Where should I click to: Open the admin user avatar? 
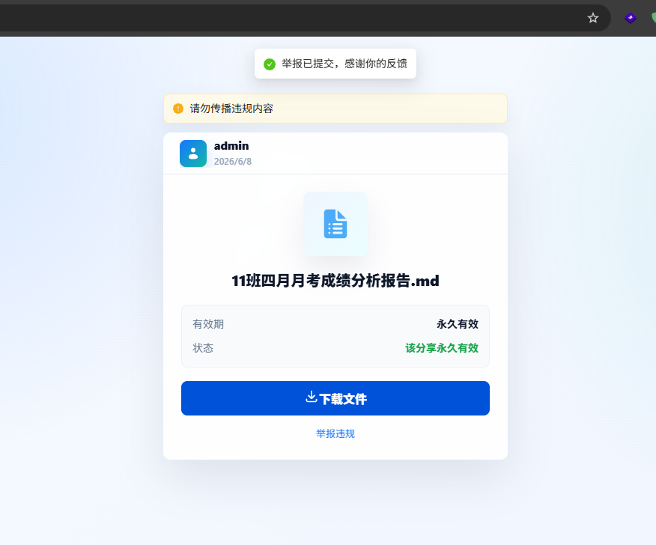pyautogui.click(x=193, y=153)
